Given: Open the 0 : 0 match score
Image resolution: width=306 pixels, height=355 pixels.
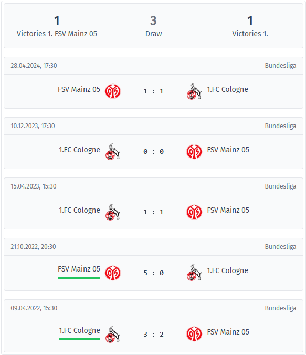Looking at the screenshot, I should [153, 151].
